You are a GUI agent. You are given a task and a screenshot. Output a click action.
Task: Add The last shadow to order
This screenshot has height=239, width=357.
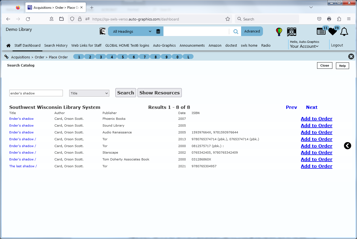(x=317, y=166)
